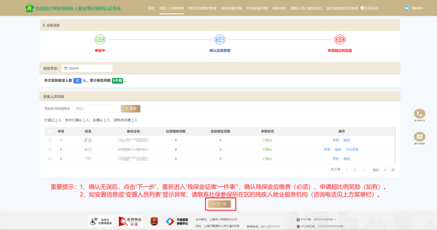The width and height of the screenshot is (437, 230).
Task: Focus the 身份证号码或姓名 search input
Action: point(95,109)
